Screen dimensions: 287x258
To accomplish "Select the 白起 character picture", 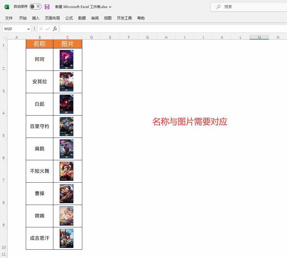I will pyautogui.click(x=67, y=104).
